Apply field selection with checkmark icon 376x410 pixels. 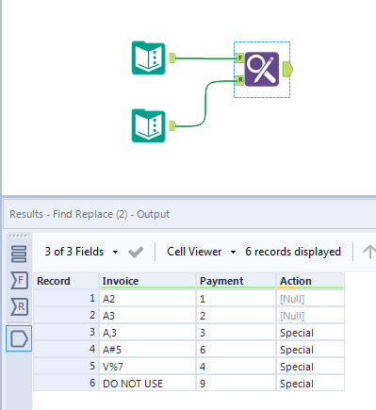pyautogui.click(x=136, y=252)
